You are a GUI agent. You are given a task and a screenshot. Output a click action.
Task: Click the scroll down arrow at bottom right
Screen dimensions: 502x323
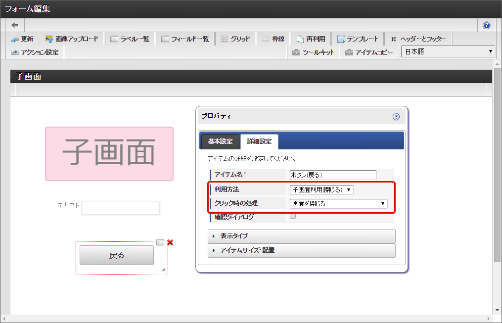point(497,310)
